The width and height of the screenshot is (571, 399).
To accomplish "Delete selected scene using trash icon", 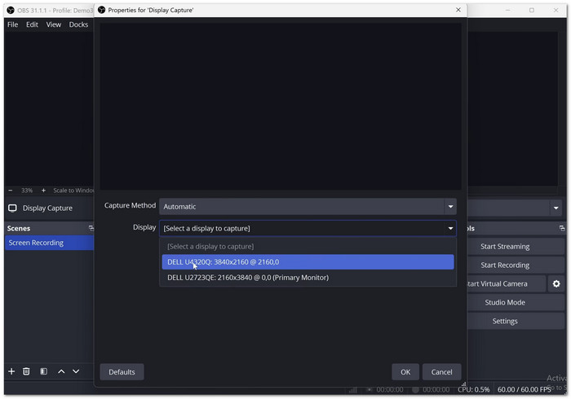I will coord(26,371).
